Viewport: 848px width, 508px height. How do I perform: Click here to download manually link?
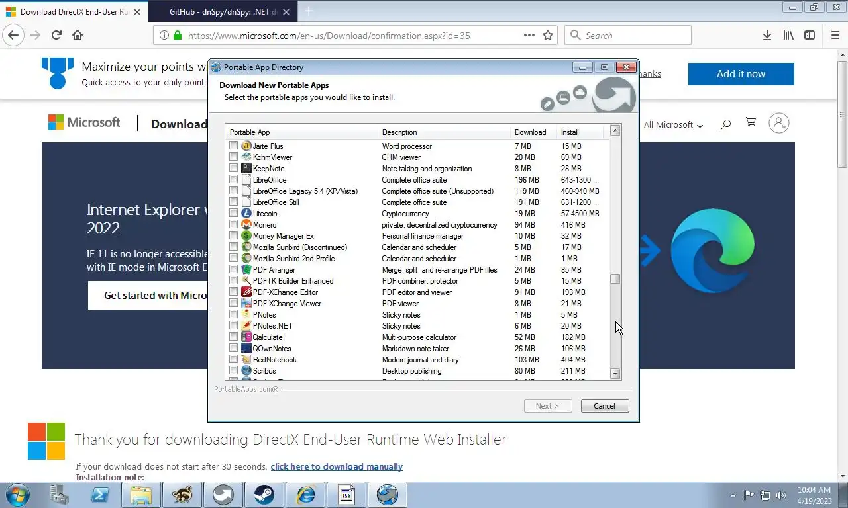337,466
